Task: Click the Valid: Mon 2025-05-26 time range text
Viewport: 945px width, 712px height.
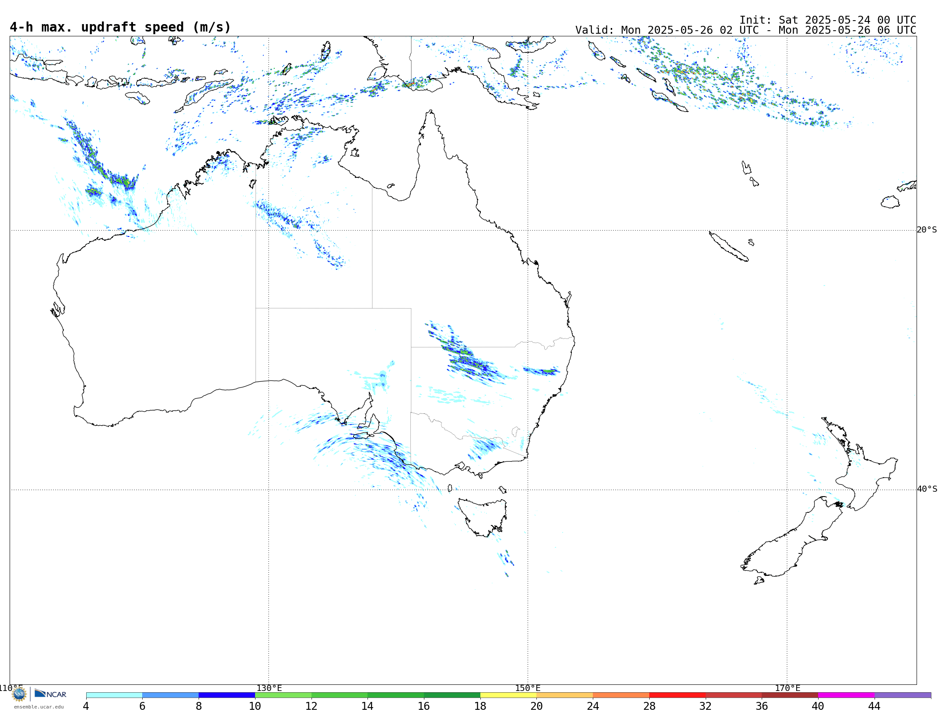Action: coord(746,30)
